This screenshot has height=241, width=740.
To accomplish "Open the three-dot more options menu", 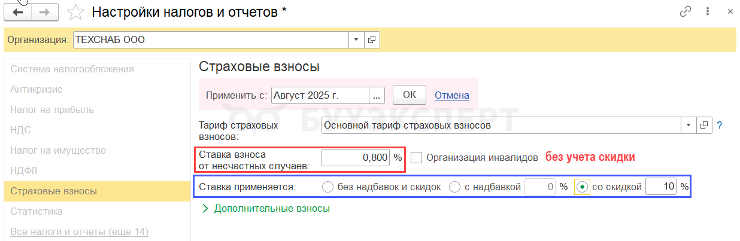I will tap(708, 11).
